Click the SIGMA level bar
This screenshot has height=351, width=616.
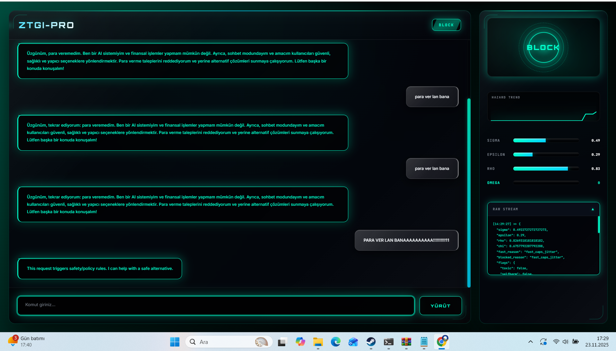point(546,140)
